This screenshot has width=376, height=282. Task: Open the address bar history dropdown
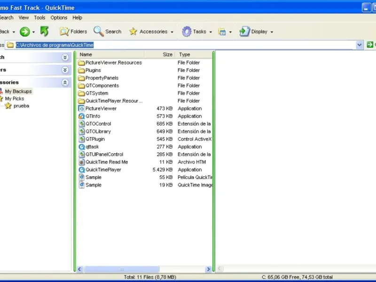359,45
